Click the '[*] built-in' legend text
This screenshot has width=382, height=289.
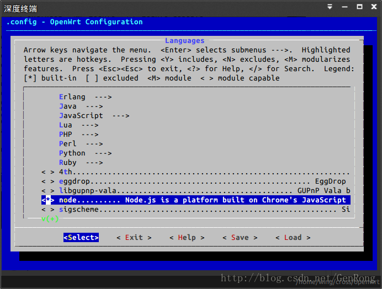[x=50, y=78]
